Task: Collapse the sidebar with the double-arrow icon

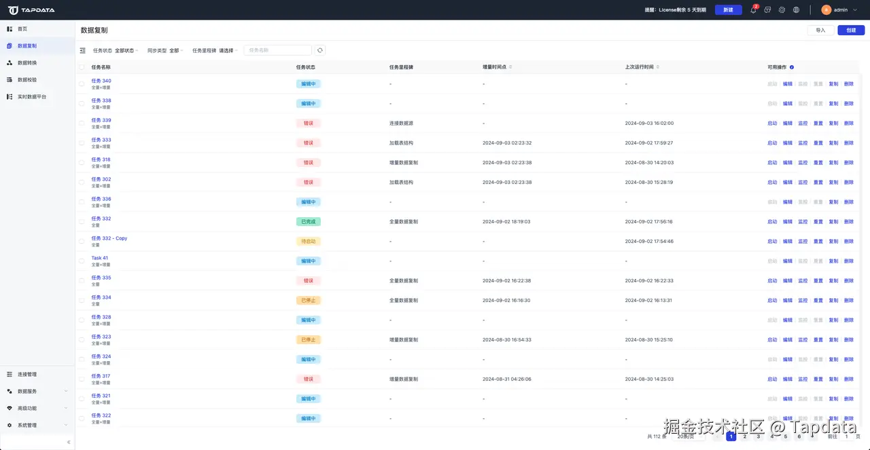Action: click(69, 442)
